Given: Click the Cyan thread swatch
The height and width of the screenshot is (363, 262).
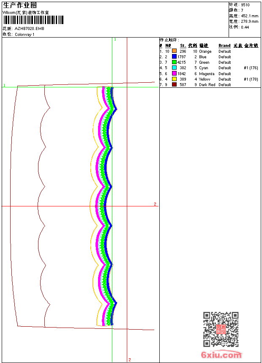Looking at the screenshot, I should [x=174, y=68].
